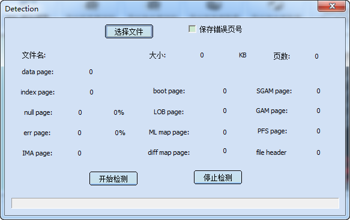Screen dimensions: 350x220
Task: Click the 文件名 label
Action: pyautogui.click(x=34, y=55)
